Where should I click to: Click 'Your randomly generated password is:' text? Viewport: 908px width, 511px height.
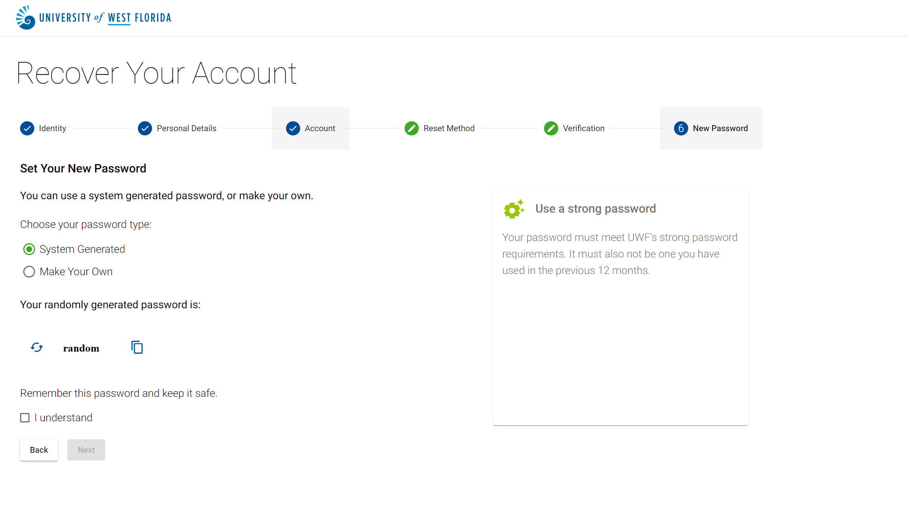[x=110, y=305]
